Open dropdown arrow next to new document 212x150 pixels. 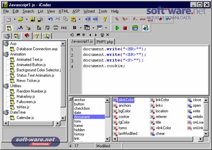point(14,19)
